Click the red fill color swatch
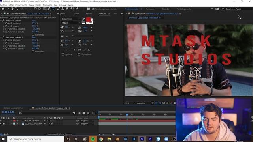The width and height of the screenshot is (253, 142). tap(88, 20)
